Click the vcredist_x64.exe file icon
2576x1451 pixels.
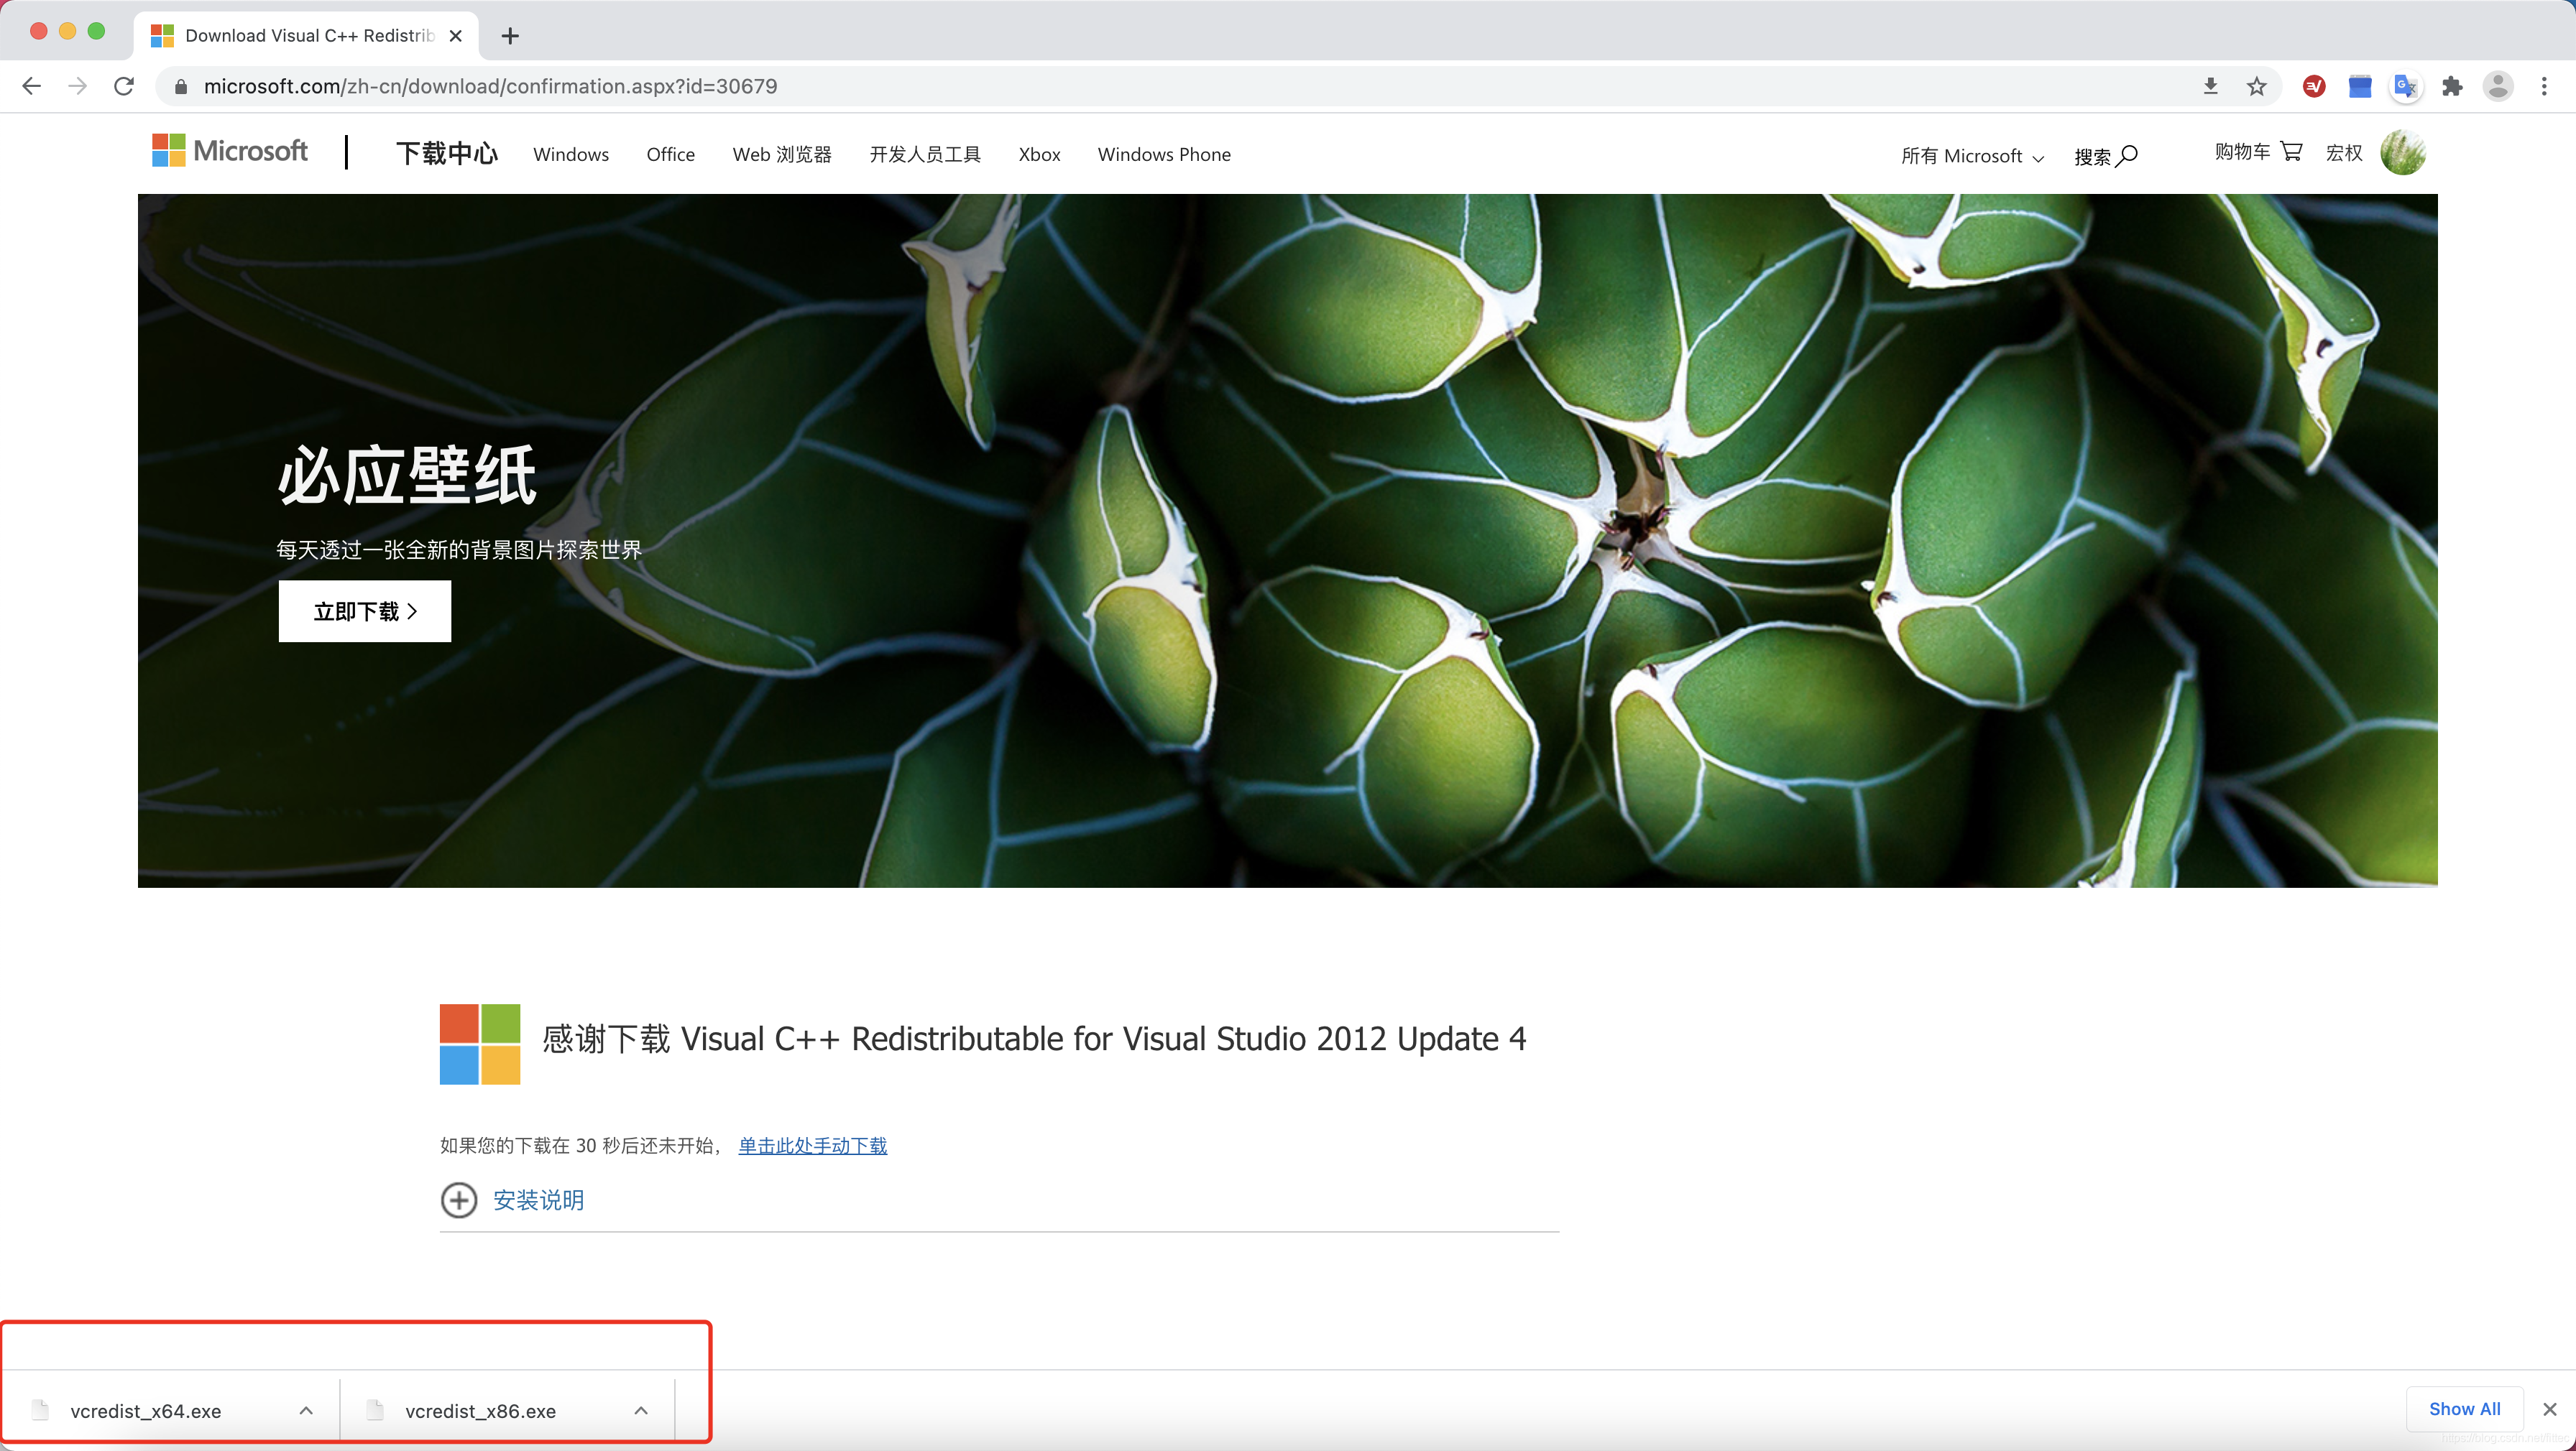40,1410
